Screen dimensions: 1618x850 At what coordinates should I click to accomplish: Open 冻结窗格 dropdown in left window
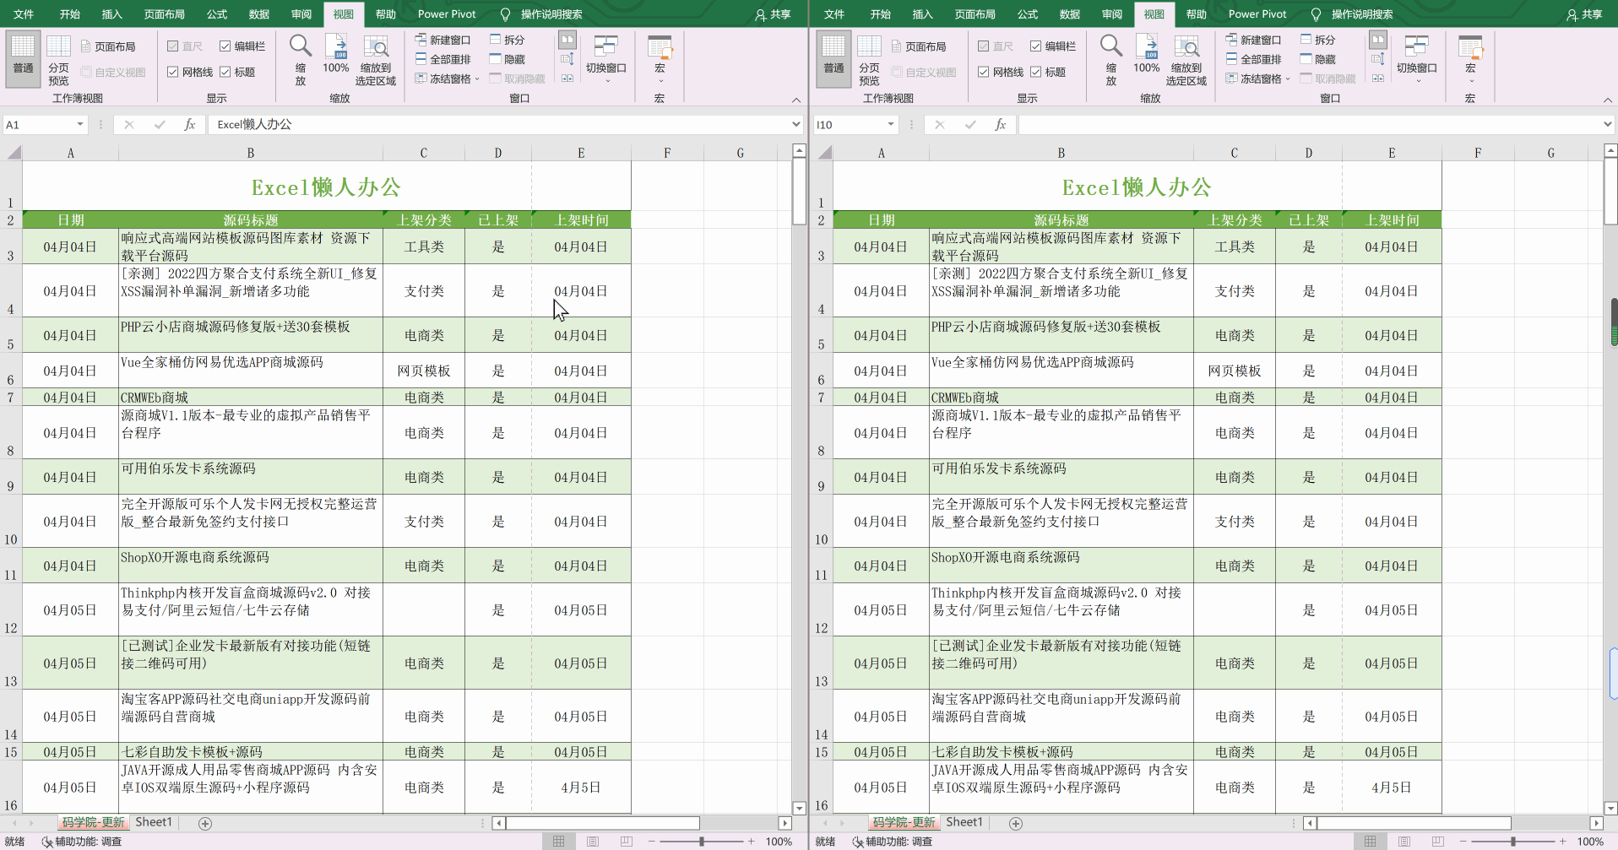click(x=477, y=79)
